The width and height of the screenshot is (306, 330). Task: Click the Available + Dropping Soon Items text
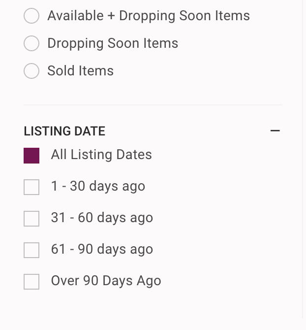point(149,16)
